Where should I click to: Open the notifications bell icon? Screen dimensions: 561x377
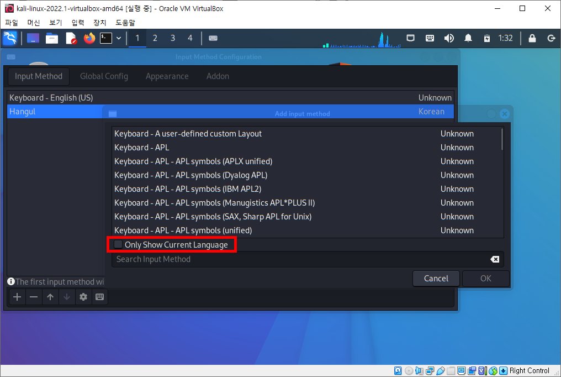point(468,38)
